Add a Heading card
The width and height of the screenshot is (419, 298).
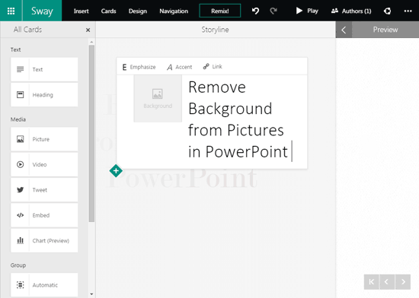coord(44,95)
